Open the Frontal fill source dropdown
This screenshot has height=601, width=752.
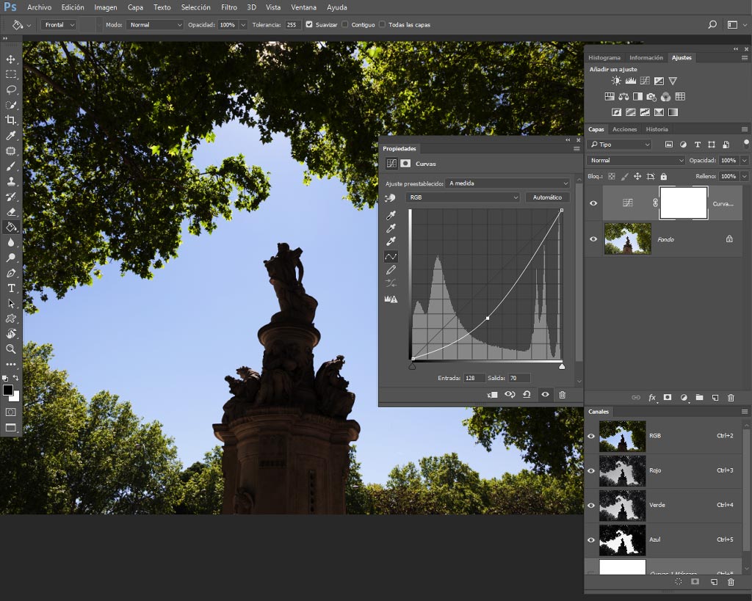point(59,25)
